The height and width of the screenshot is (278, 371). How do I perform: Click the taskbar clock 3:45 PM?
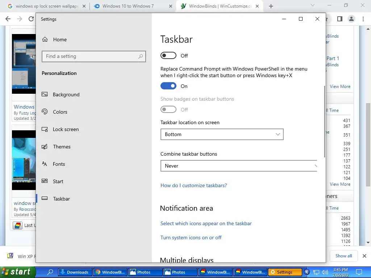pyautogui.click(x=341, y=272)
